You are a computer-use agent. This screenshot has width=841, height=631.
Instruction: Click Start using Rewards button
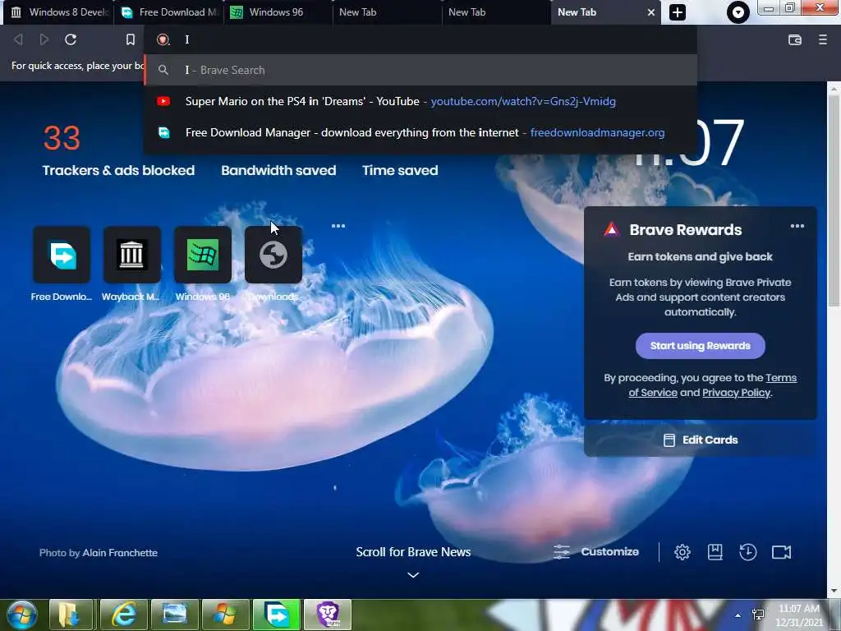coord(700,346)
